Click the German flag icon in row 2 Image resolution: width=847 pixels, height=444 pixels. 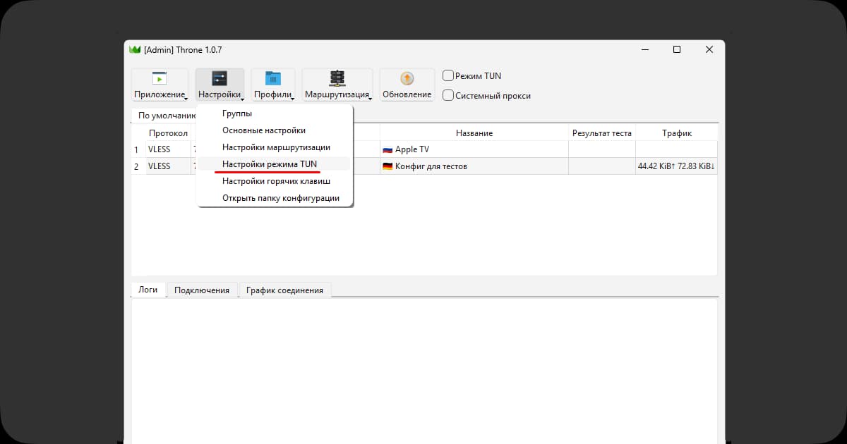click(388, 166)
